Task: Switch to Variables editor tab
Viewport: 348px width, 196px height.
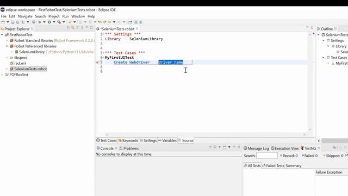Action: 167,140
